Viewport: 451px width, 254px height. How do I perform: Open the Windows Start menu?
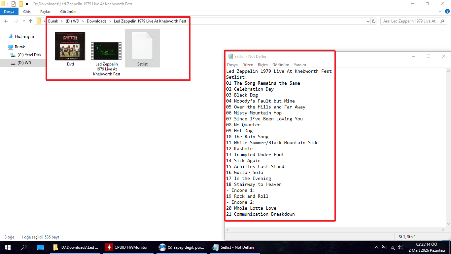click(x=8, y=247)
